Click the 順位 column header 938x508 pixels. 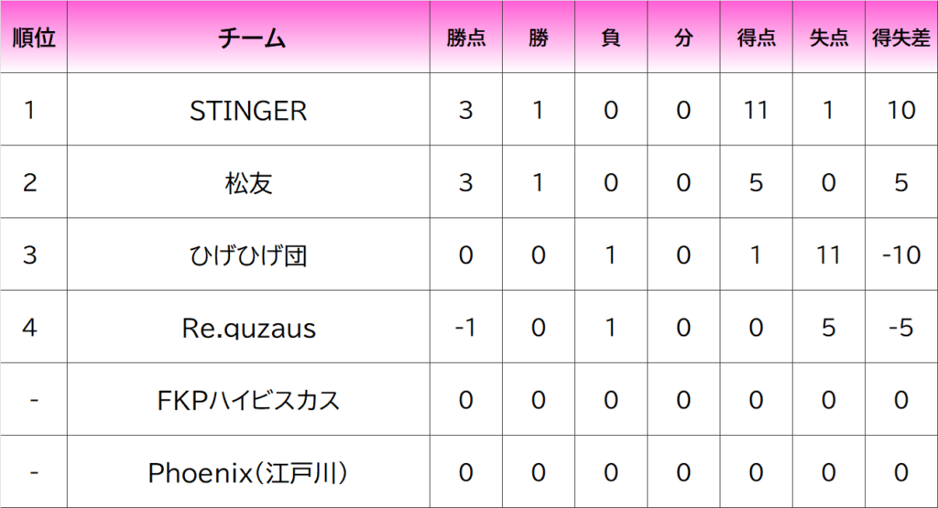[34, 37]
